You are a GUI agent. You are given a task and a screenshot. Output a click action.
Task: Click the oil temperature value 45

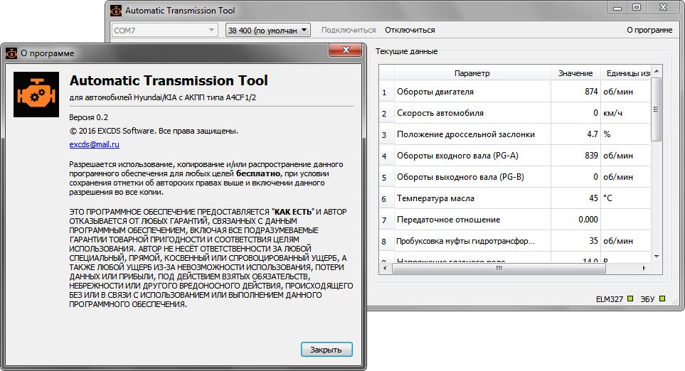click(593, 198)
